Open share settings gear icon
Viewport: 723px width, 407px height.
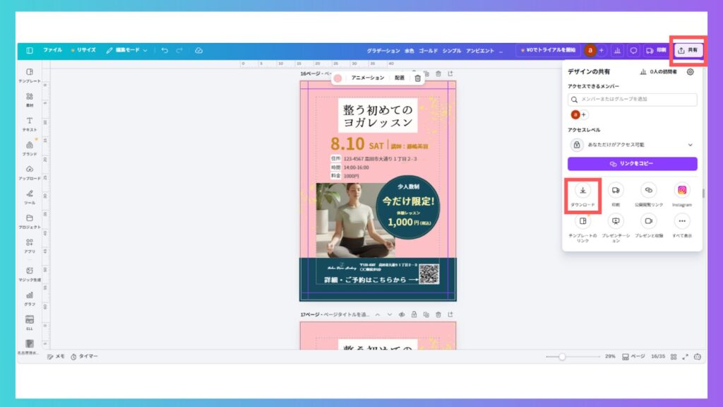point(690,71)
